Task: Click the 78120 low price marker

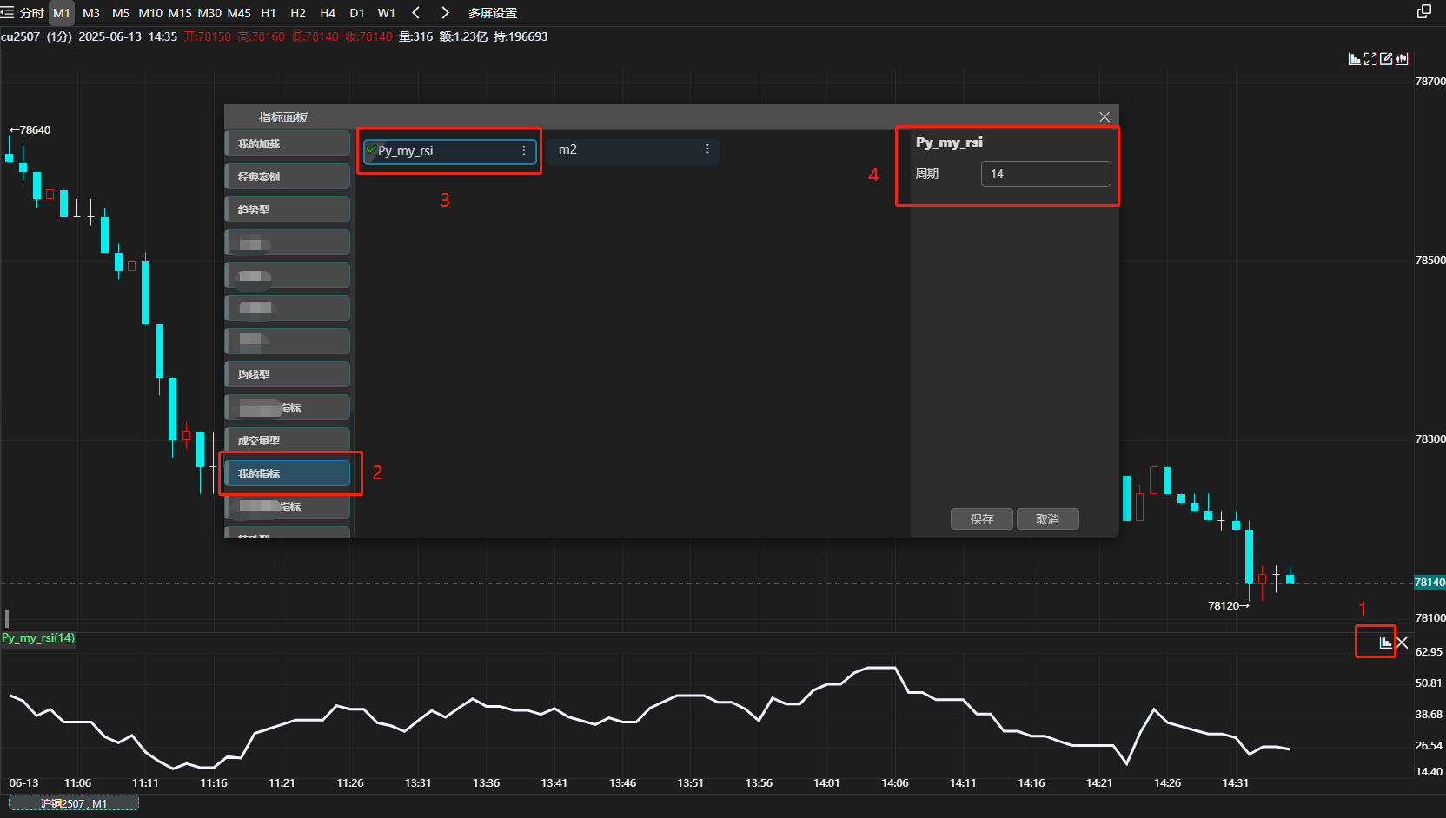Action: click(x=1229, y=606)
